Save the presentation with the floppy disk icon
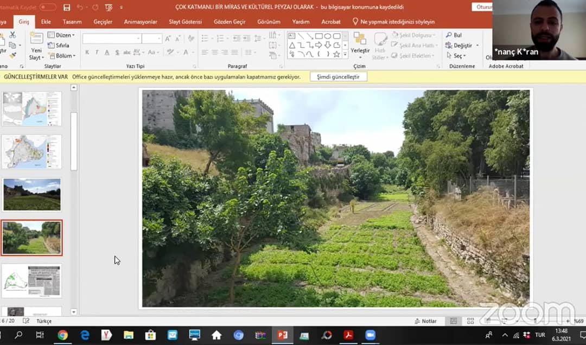Screen dimensions: 586x345 (x=67, y=7)
